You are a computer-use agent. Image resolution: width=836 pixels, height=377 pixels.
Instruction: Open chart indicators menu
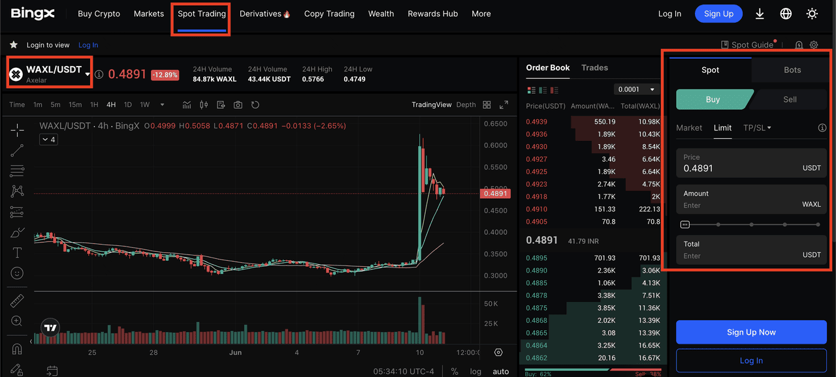(x=187, y=104)
